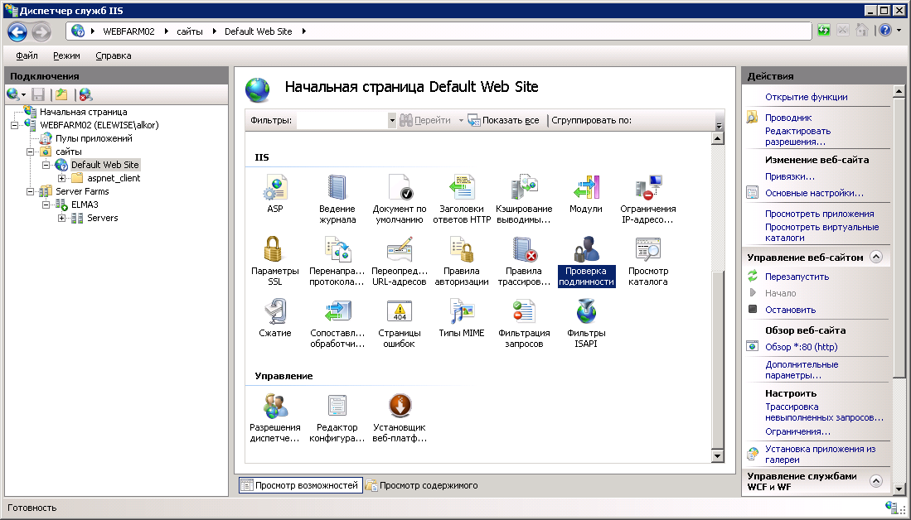911x520 pixels.
Task: Open Типы MIME feature icon
Action: (461, 312)
